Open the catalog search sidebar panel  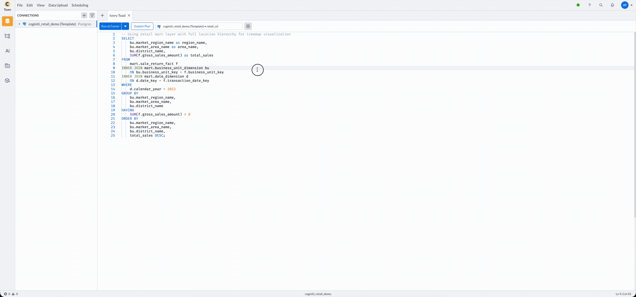point(7,81)
